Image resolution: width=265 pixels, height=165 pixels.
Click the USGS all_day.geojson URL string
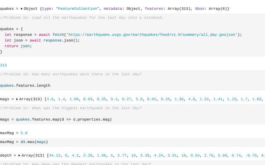pos(152,35)
